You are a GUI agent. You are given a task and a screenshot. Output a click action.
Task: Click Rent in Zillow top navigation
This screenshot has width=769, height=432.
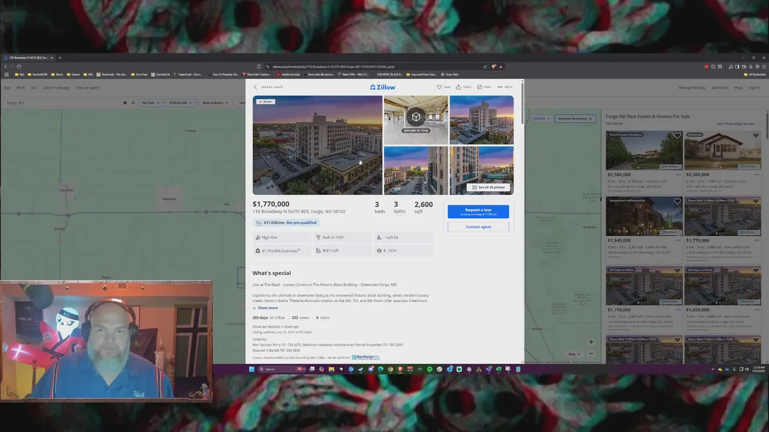click(x=20, y=88)
